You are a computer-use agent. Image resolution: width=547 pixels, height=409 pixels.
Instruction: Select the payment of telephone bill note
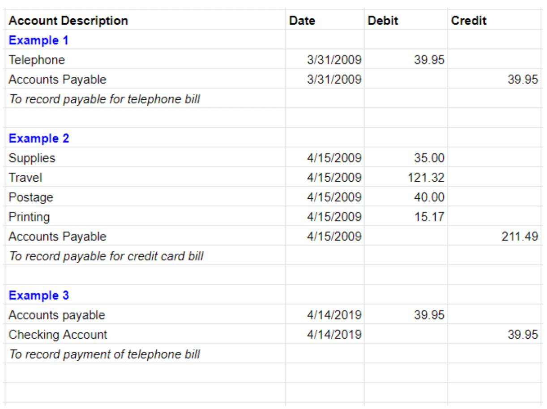click(104, 354)
